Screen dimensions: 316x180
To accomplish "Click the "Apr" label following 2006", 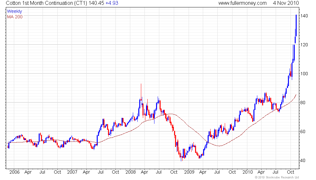I will (28, 172).
